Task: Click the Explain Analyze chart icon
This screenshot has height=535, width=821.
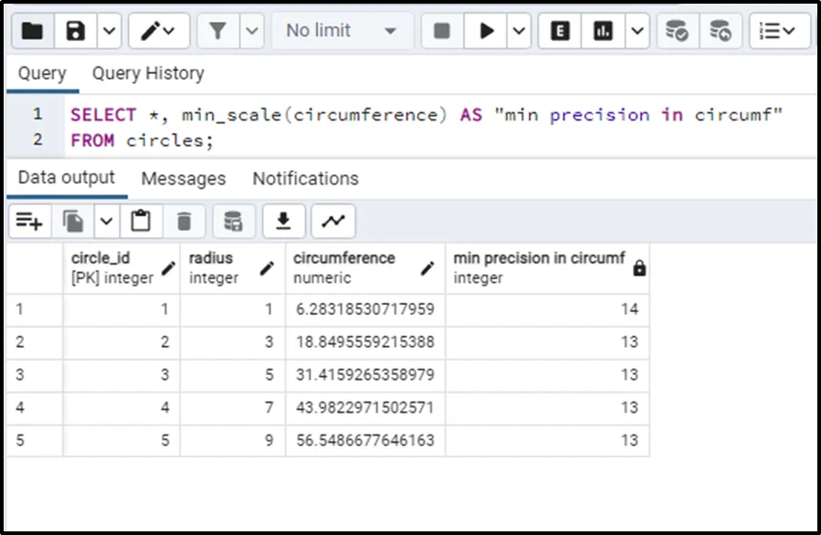Action: pyautogui.click(x=603, y=31)
